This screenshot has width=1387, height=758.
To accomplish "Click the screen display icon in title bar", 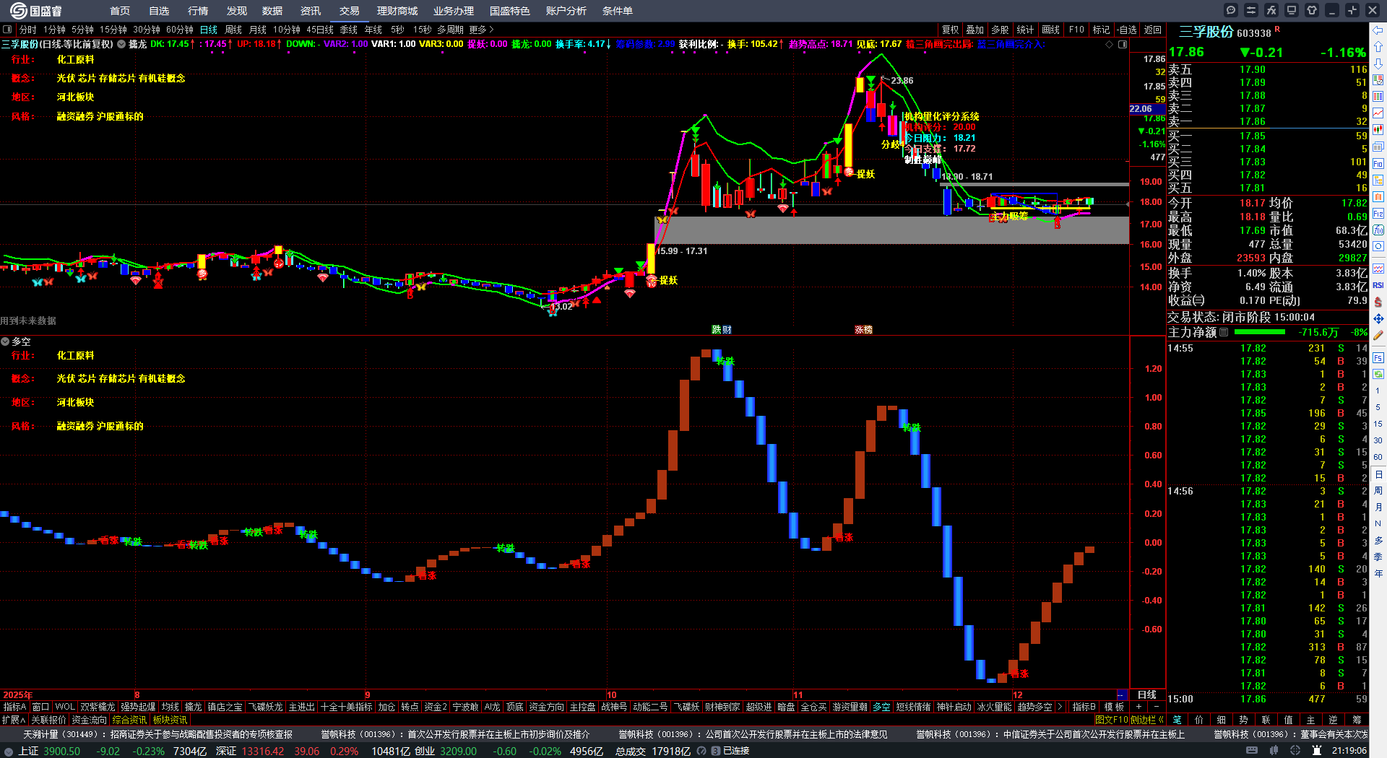I will tap(1292, 10).
